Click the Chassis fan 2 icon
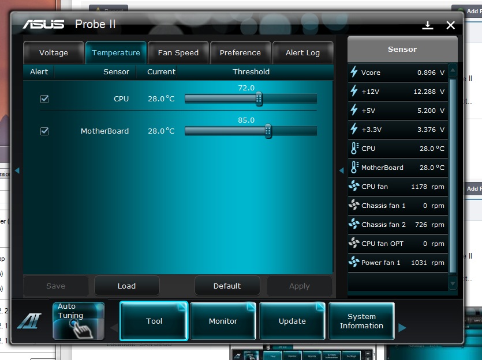Image resolution: width=482 pixels, height=360 pixels. [x=354, y=224]
